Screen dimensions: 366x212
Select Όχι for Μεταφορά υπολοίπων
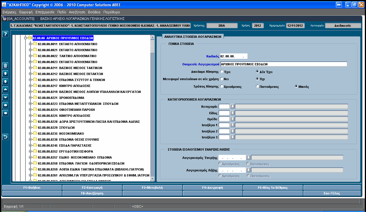click(x=257, y=79)
